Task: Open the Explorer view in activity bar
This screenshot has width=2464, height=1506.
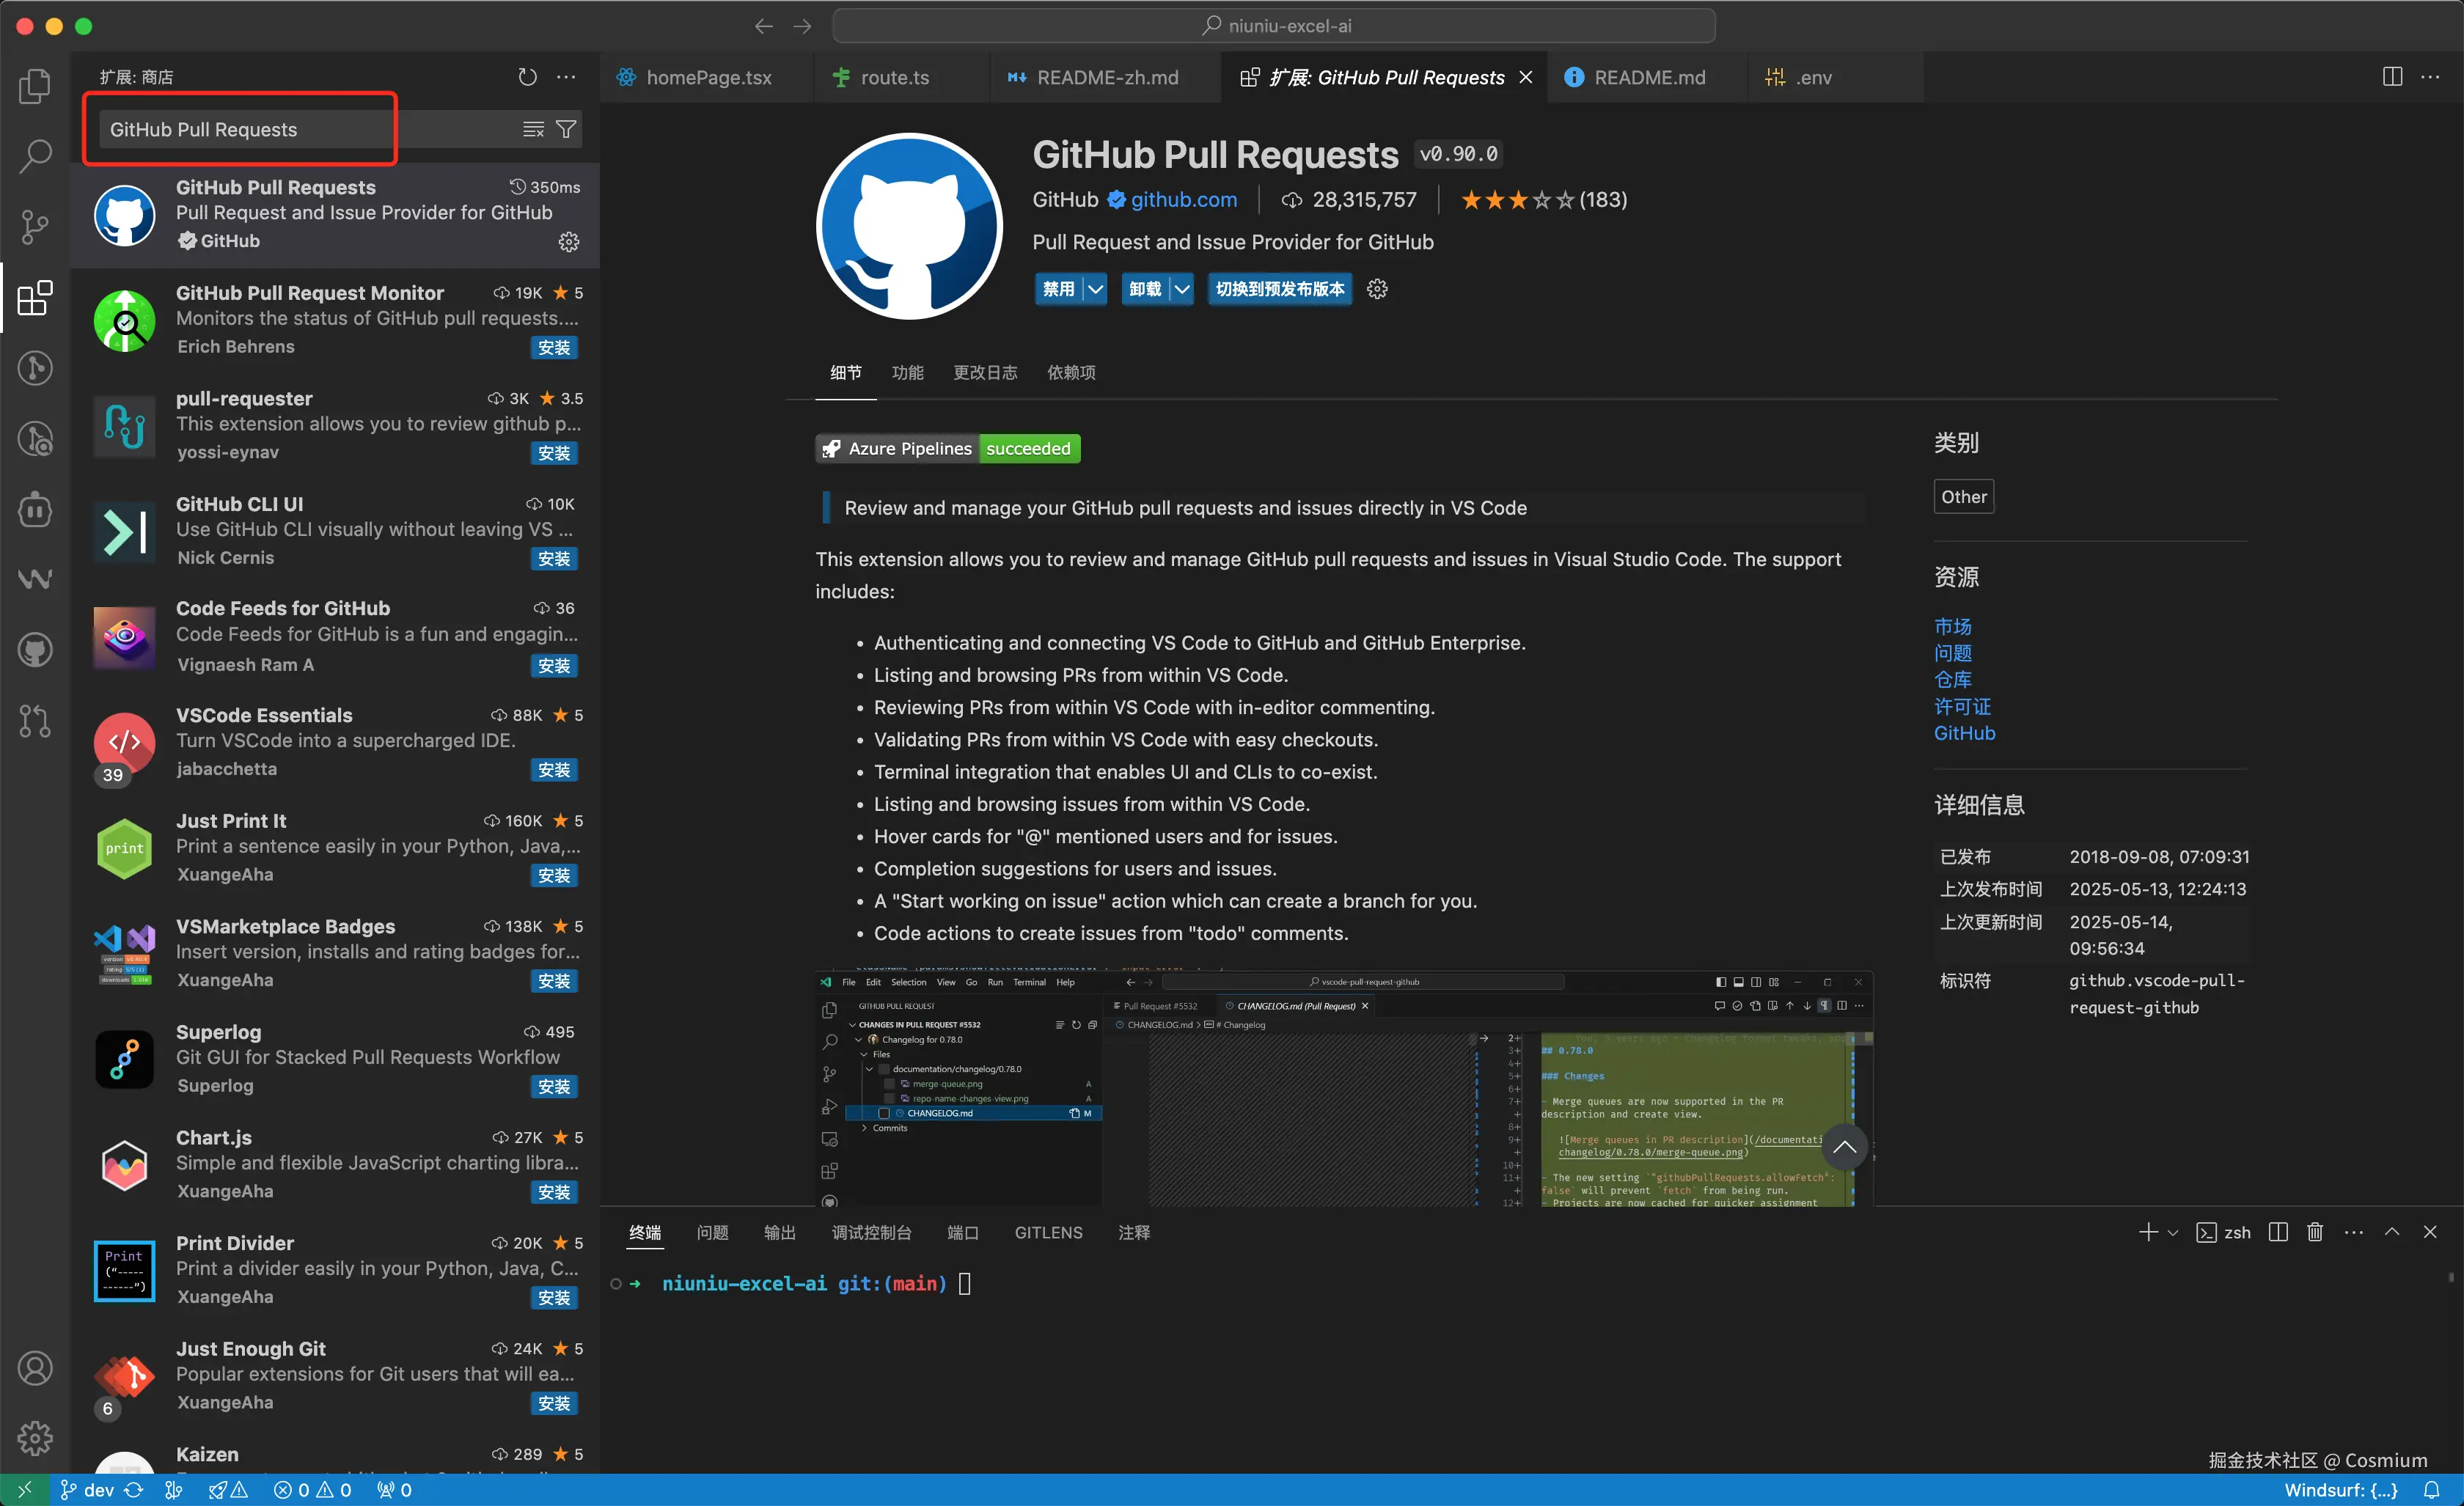Action: [x=35, y=86]
